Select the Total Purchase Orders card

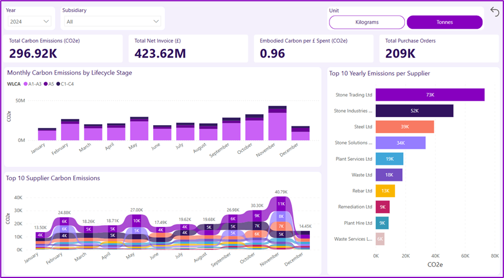pyautogui.click(x=441, y=49)
